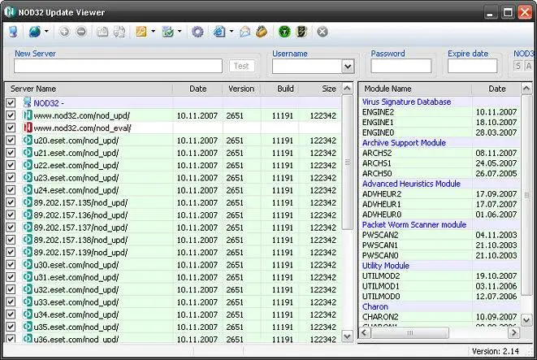Click the green icon of www.nod32.com/nod_upd/
537x360 pixels.
28,115
